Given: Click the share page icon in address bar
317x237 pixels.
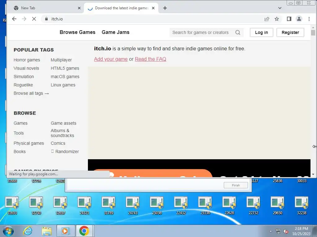Looking at the screenshot, I should [267, 19].
